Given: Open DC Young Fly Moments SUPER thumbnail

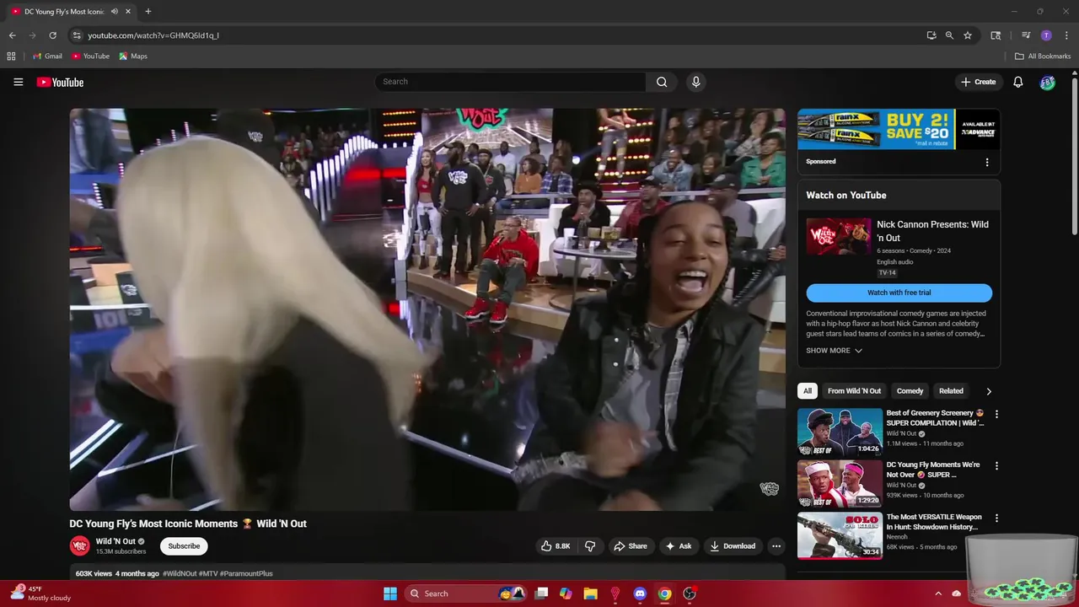Looking at the screenshot, I should (840, 483).
